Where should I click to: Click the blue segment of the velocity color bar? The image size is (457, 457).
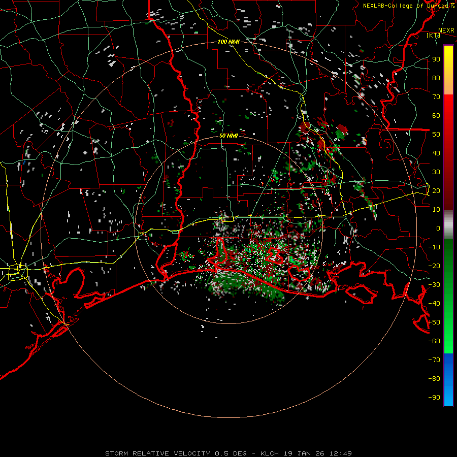448,380
